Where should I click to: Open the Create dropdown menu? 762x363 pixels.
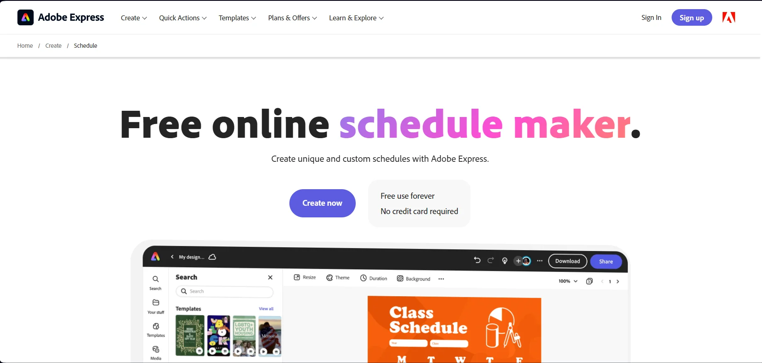coord(134,18)
